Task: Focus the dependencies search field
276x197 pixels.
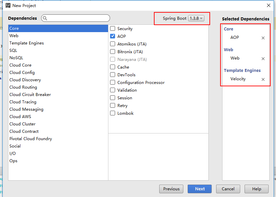Action: click(76, 18)
